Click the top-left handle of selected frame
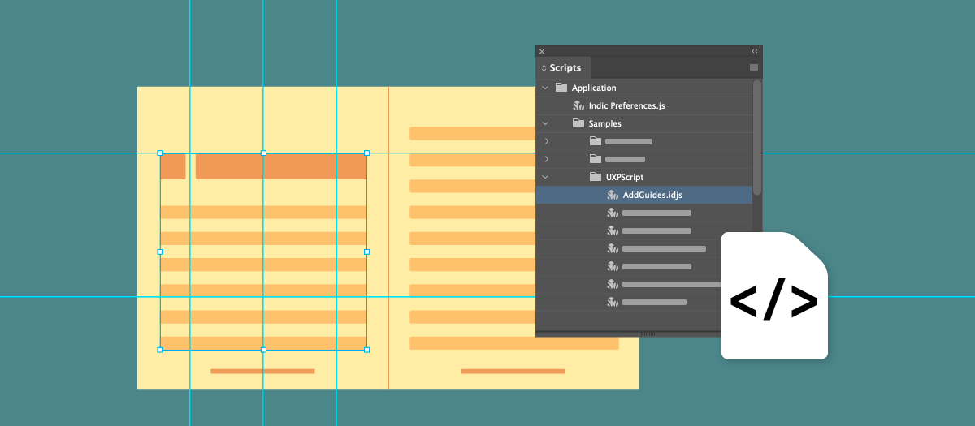This screenshot has height=426, width=975. [x=160, y=153]
